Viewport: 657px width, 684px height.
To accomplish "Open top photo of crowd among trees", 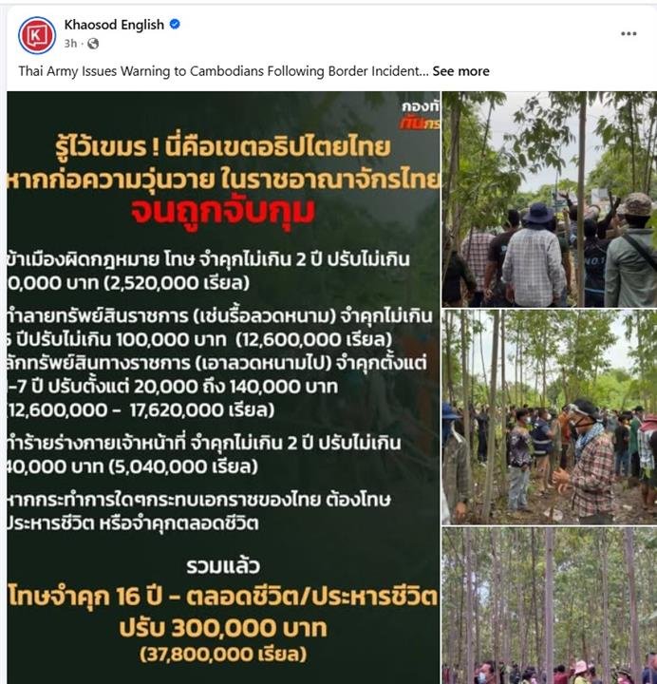I will tap(550, 199).
